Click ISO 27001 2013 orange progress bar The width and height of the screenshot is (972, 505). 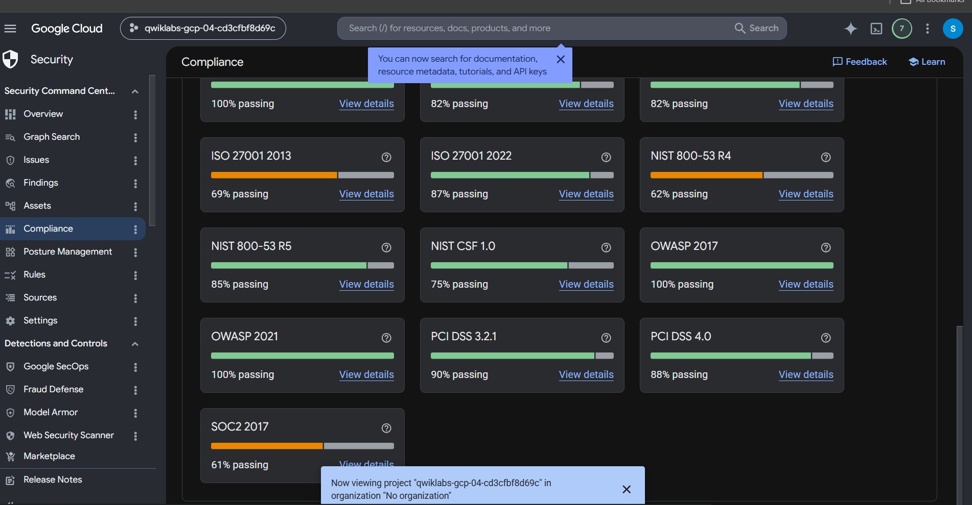pyautogui.click(x=274, y=175)
